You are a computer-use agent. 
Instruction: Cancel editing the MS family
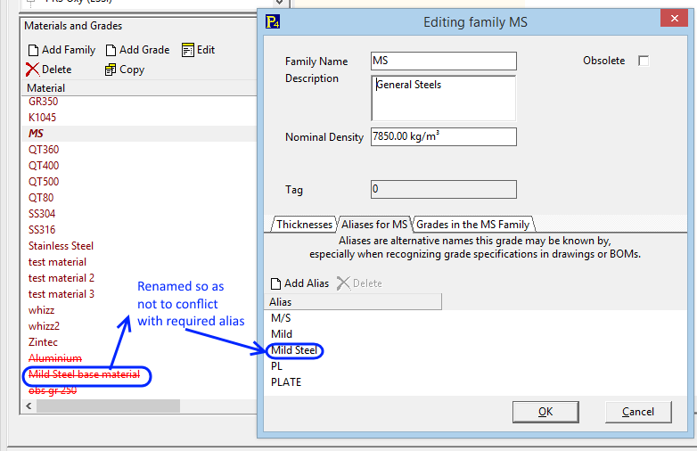point(638,412)
